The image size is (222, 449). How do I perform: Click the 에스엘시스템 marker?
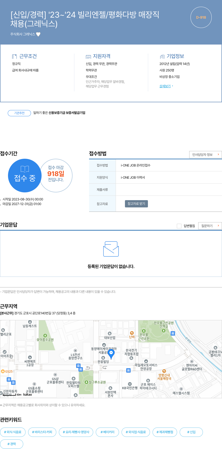click(181, 389)
